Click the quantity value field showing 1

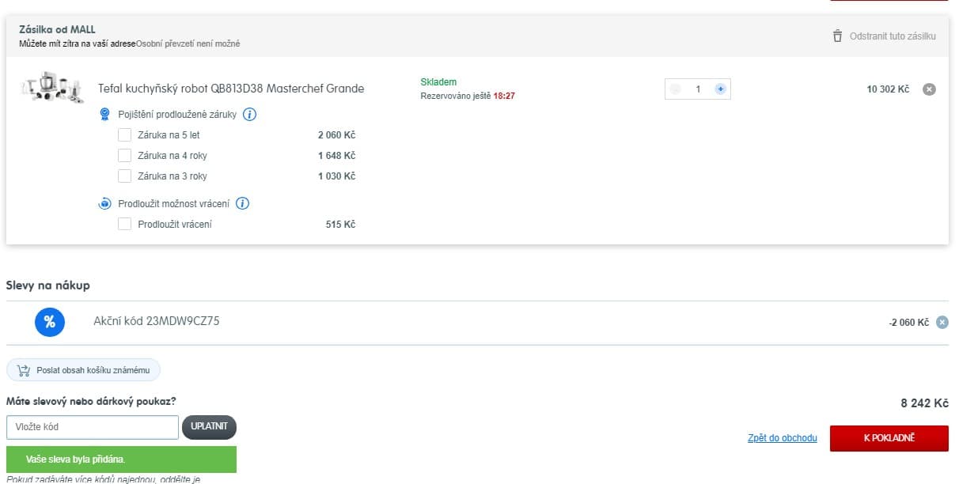[x=698, y=89]
